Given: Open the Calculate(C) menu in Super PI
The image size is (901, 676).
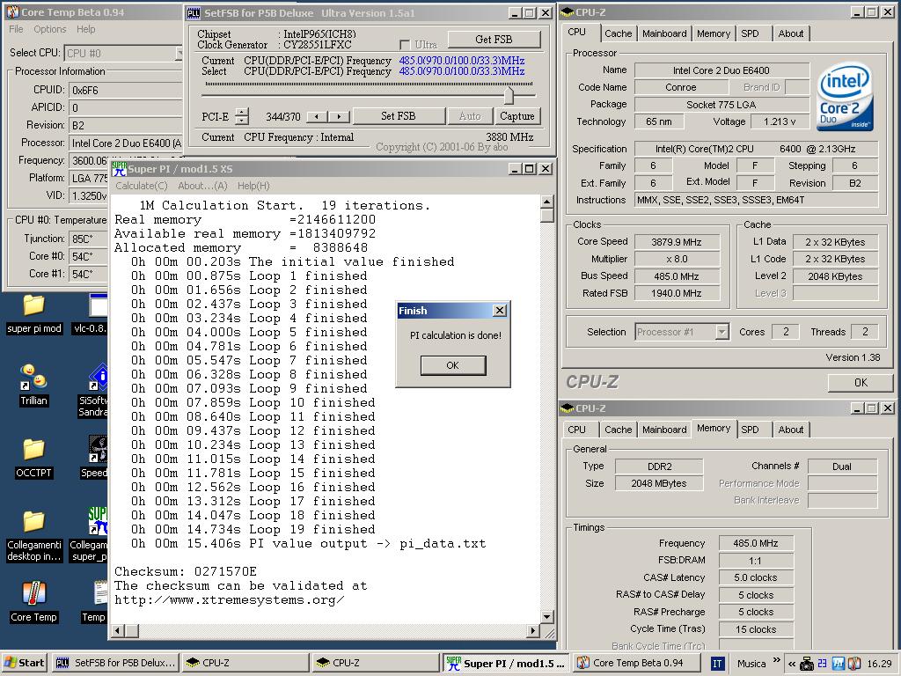Looking at the screenshot, I should pos(142,186).
